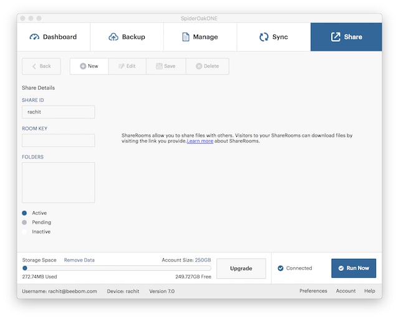Click the Back chevron arrow icon
This screenshot has width=399, height=319.
click(x=34, y=66)
